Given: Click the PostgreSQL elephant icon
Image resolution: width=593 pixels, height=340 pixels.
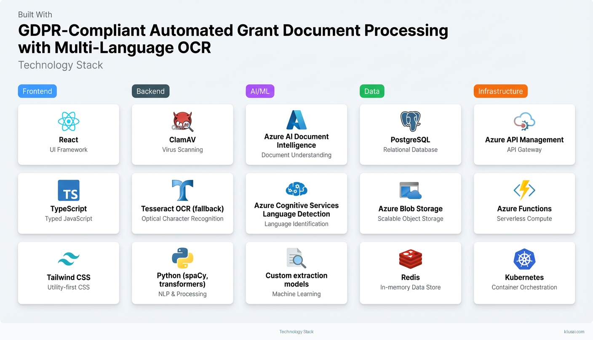Looking at the screenshot, I should pos(410,122).
